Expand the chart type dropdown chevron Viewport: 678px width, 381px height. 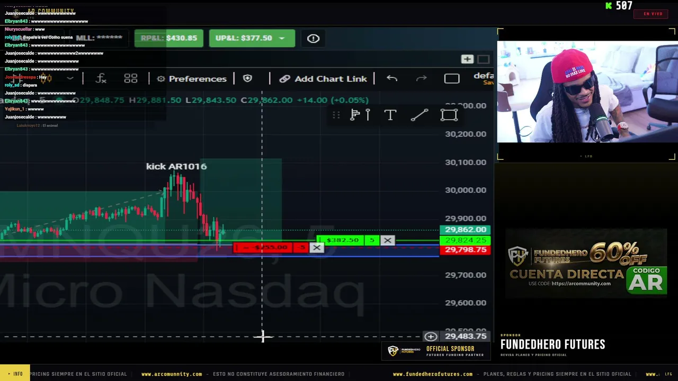[70, 78]
